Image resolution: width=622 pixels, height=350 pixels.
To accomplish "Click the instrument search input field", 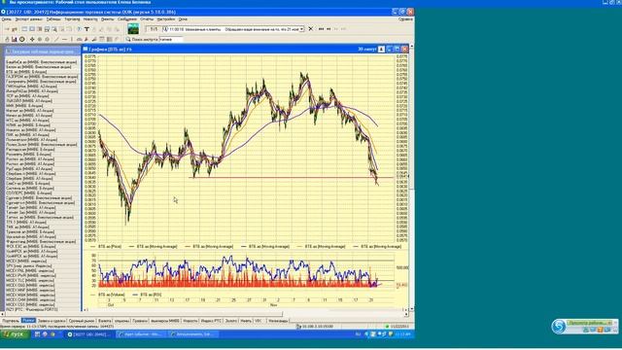I will click(171, 39).
